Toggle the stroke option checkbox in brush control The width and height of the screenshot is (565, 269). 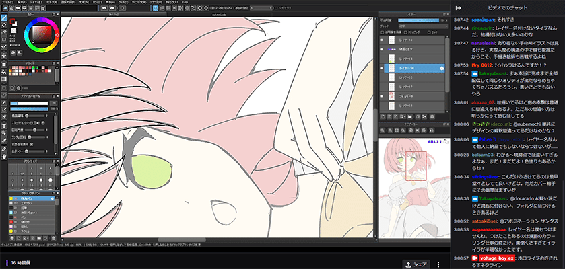coord(43,123)
